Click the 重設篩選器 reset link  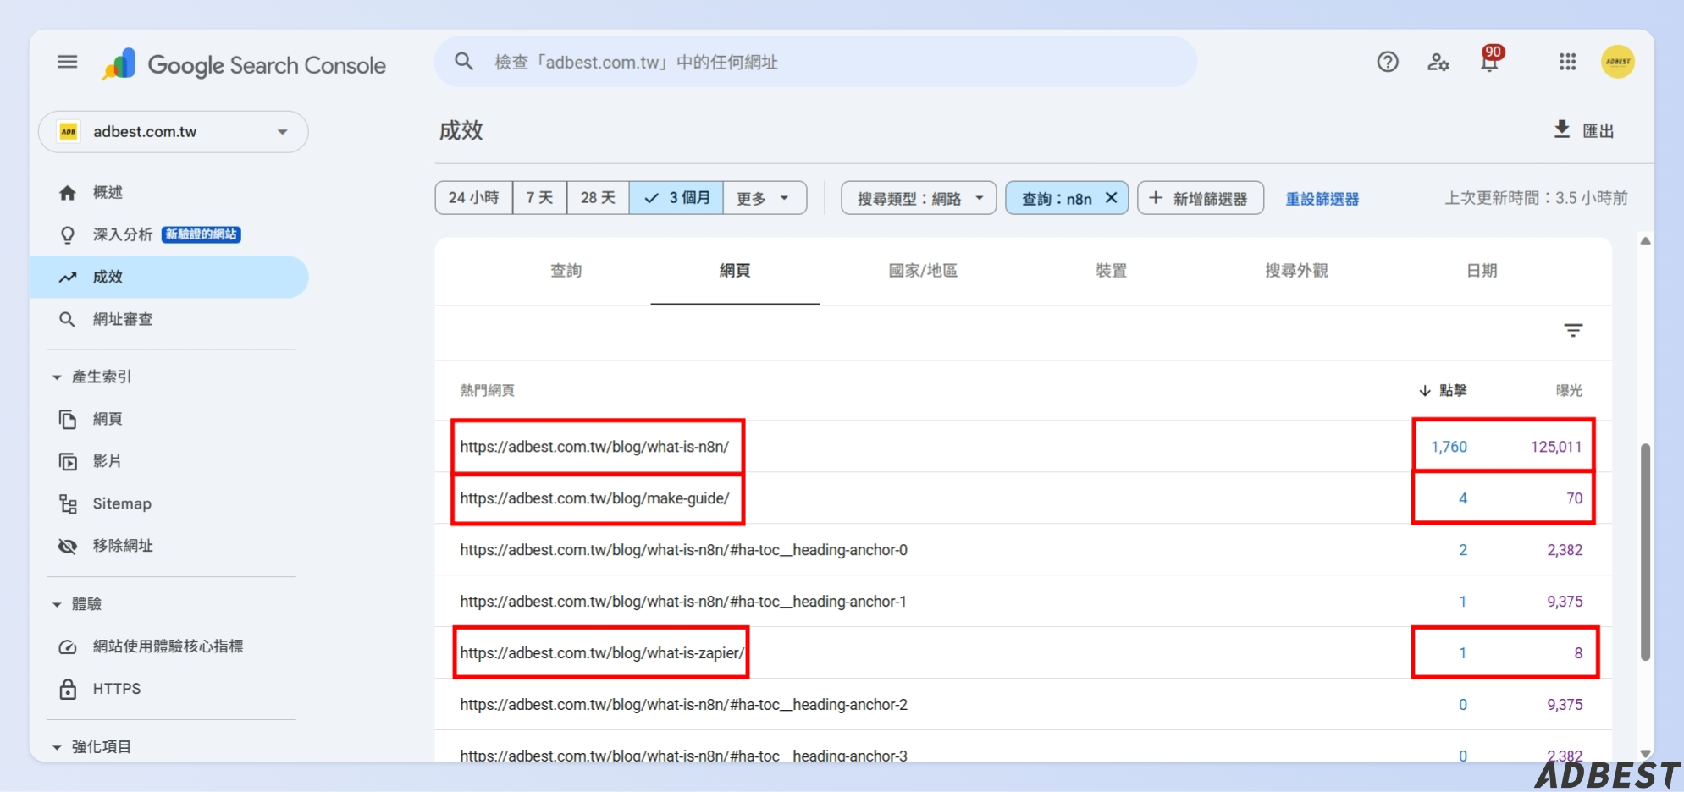click(x=1322, y=199)
